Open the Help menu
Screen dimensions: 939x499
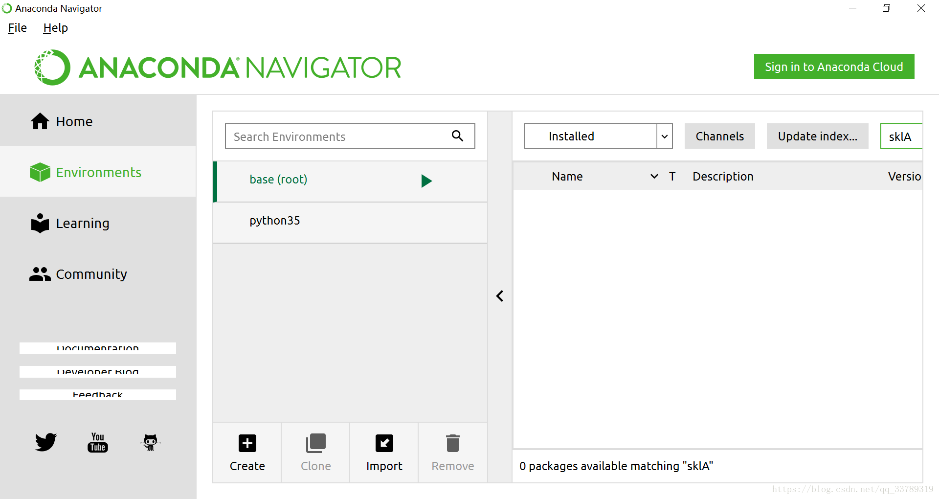click(x=55, y=28)
